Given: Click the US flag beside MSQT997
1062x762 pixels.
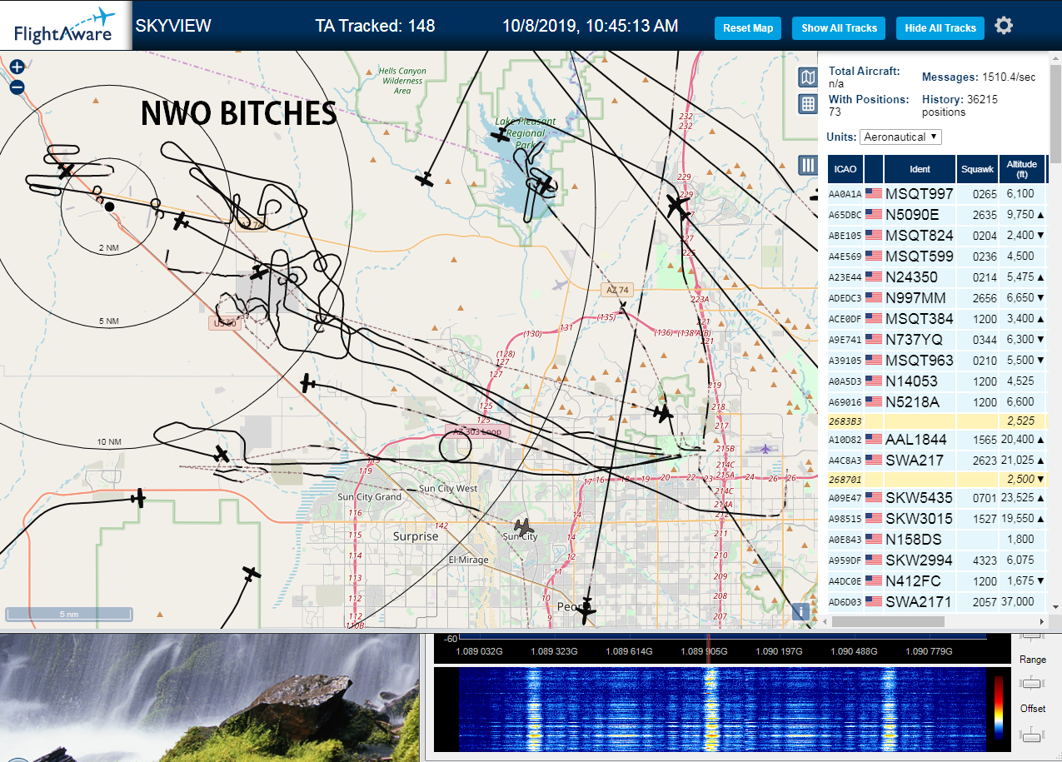Looking at the screenshot, I should pyautogui.click(x=874, y=193).
